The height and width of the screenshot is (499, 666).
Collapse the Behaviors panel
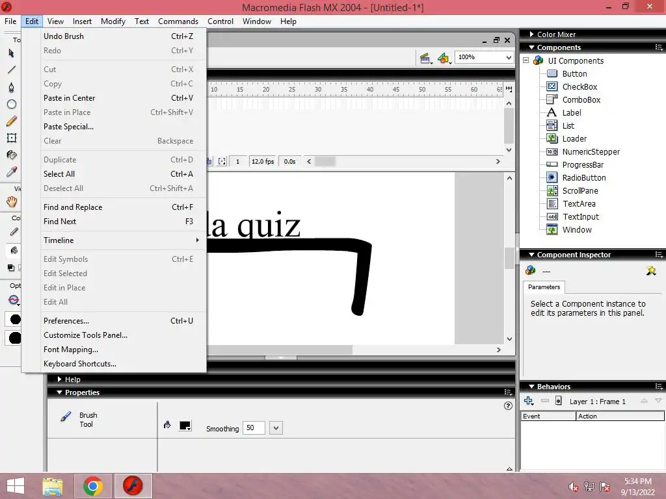[x=531, y=387]
